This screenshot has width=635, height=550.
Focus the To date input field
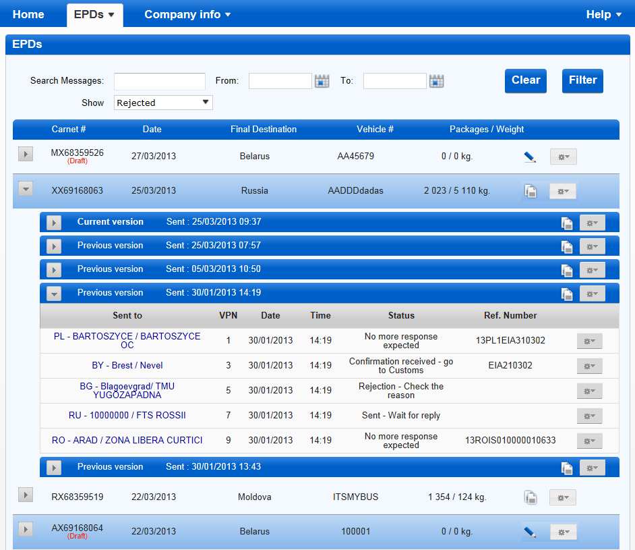pos(395,81)
